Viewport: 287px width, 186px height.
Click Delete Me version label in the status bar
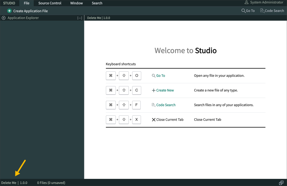(x=15, y=183)
